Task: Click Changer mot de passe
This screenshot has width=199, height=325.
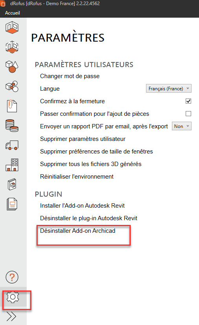Action: pos(69,76)
